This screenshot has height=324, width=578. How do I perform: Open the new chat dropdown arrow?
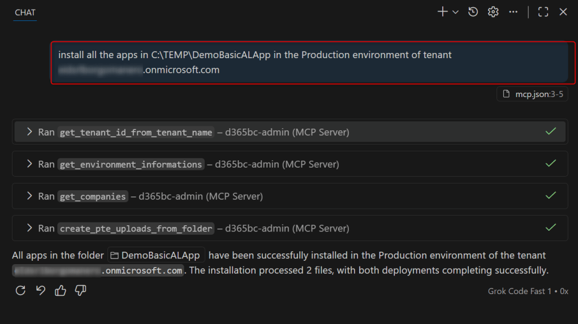point(455,12)
